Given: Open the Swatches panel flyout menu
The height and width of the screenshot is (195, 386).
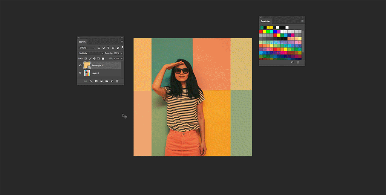Looking at the screenshot, I should coord(302,21).
